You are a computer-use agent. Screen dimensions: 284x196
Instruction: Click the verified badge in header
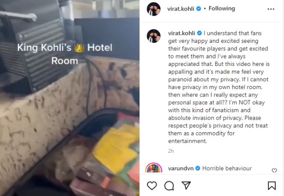(x=199, y=9)
